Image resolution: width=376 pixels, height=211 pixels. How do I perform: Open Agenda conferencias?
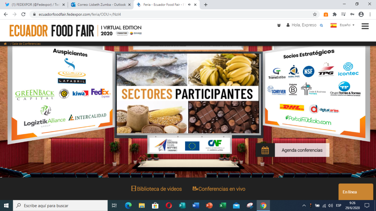pos(302,150)
